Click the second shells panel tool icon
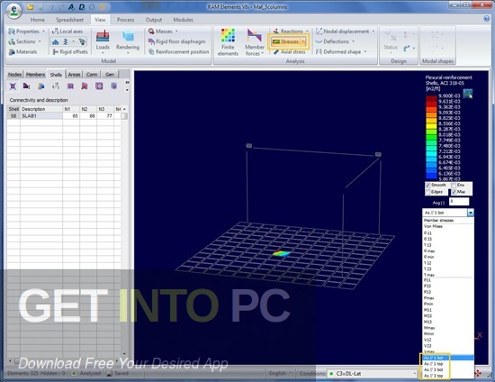 26,86
